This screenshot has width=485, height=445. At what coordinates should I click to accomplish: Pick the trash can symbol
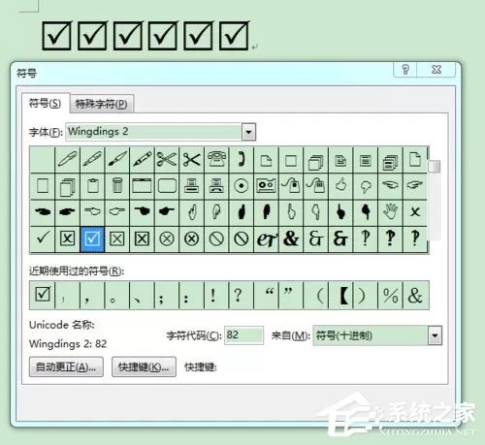[117, 186]
